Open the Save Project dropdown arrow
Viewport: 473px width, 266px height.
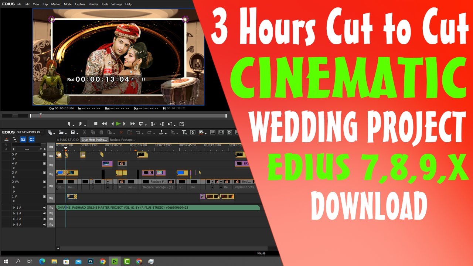[78, 133]
